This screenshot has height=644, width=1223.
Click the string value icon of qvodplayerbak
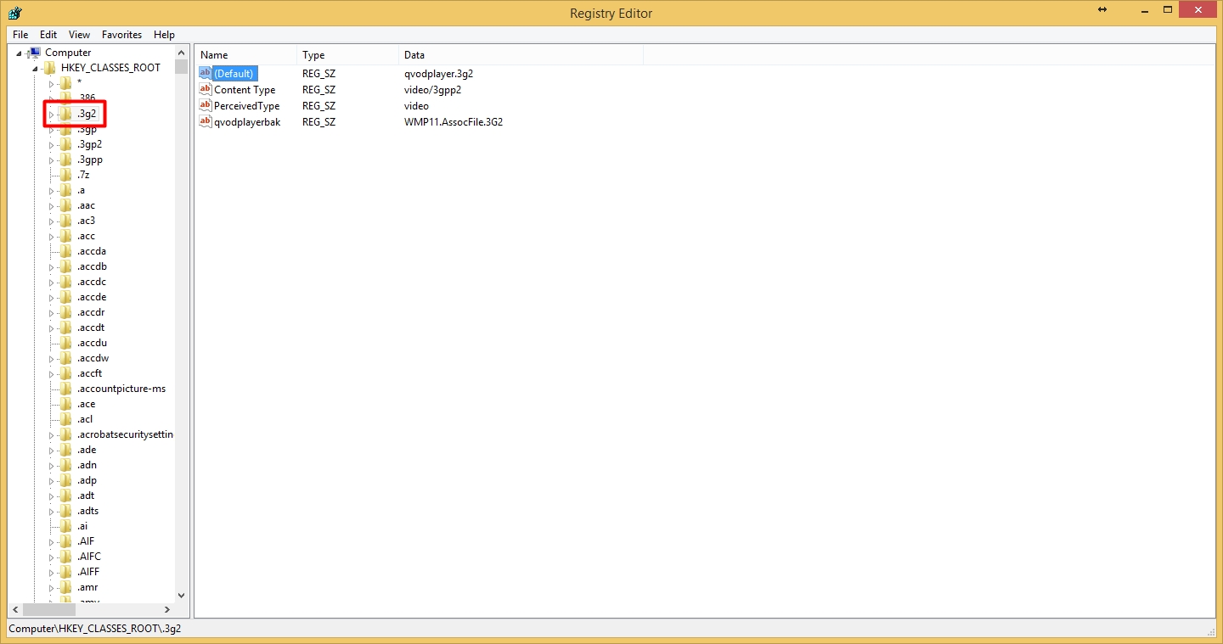pyautogui.click(x=206, y=121)
